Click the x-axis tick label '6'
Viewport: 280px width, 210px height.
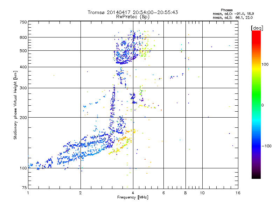click(x=163, y=193)
